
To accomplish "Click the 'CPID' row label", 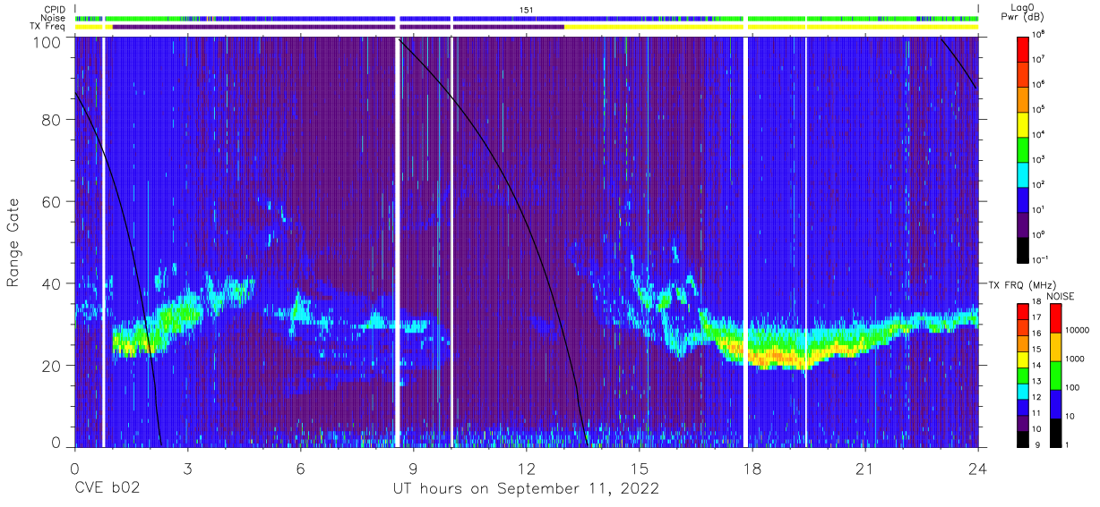I will (x=56, y=9).
